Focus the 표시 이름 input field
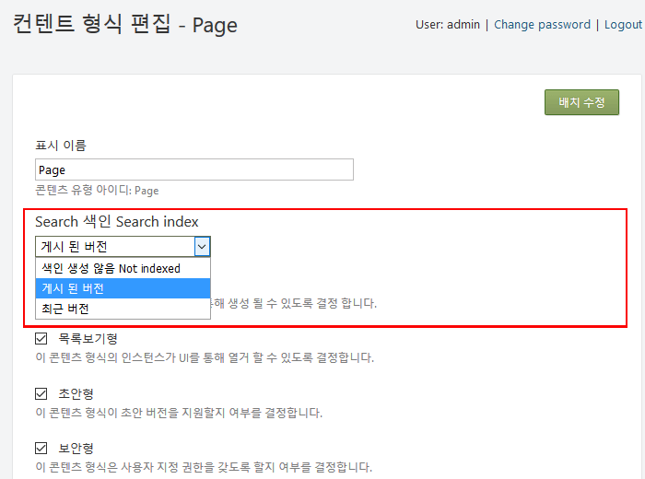The width and height of the screenshot is (645, 479). pos(194,169)
